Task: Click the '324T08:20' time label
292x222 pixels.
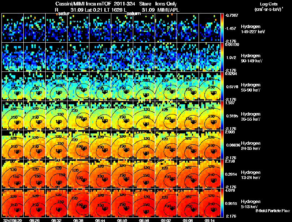Action: pyautogui.click(x=13, y=220)
